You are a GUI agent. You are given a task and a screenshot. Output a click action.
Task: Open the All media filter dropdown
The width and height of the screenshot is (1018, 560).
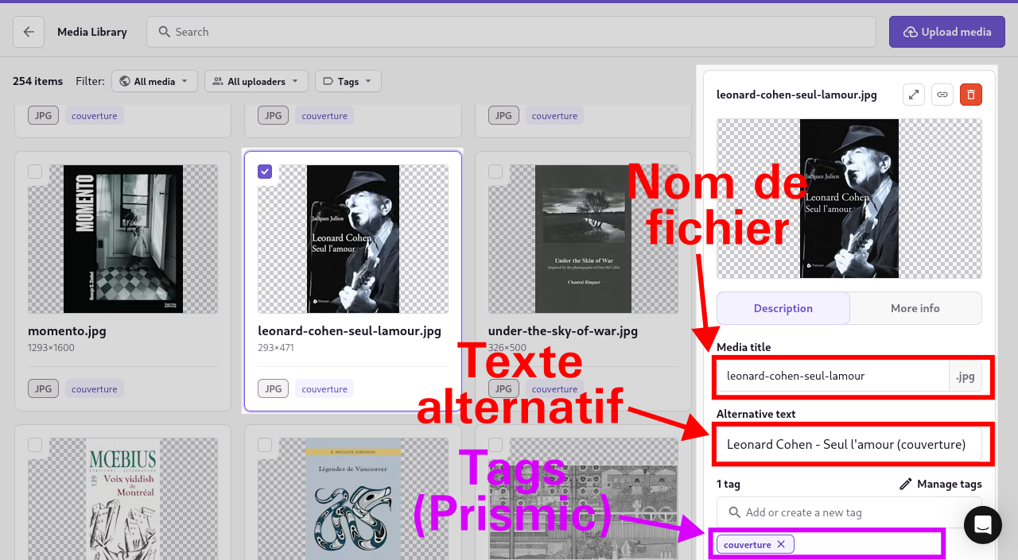[154, 81]
